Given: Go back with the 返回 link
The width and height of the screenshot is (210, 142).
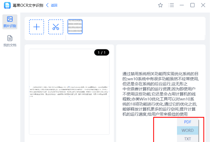Looking at the screenshot, I should (x=52, y=5).
